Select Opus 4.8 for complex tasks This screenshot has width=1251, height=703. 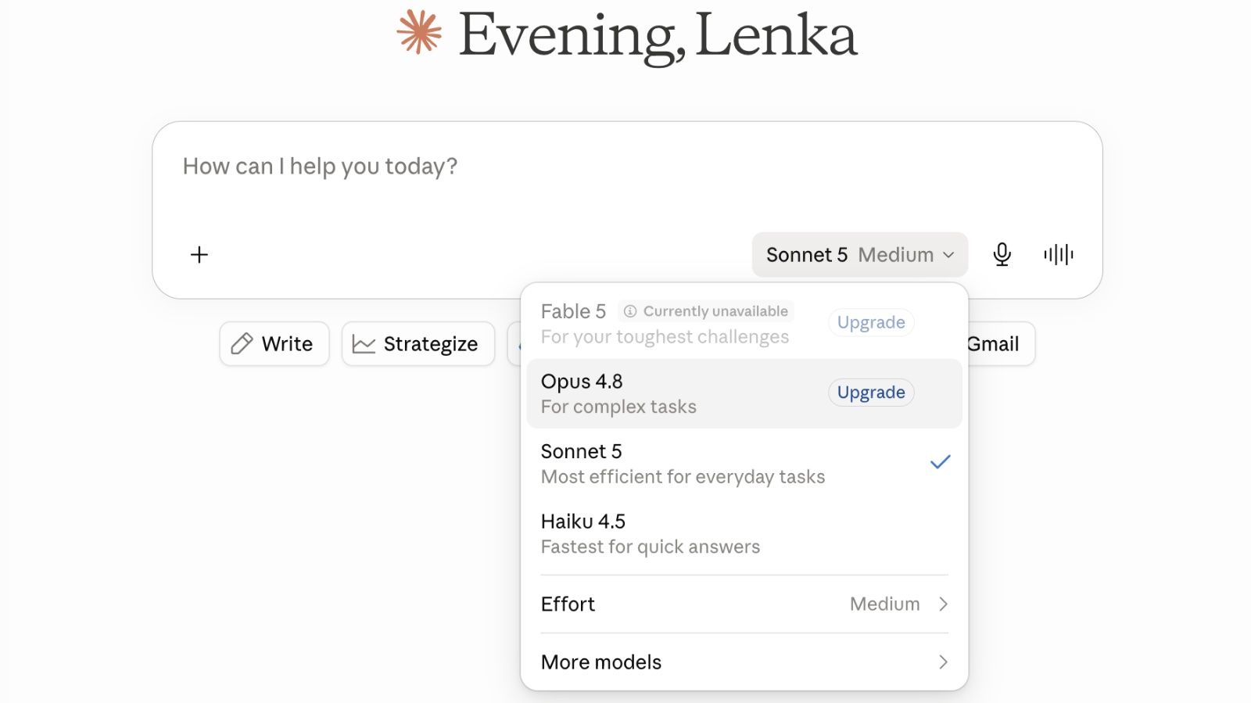pyautogui.click(x=744, y=393)
